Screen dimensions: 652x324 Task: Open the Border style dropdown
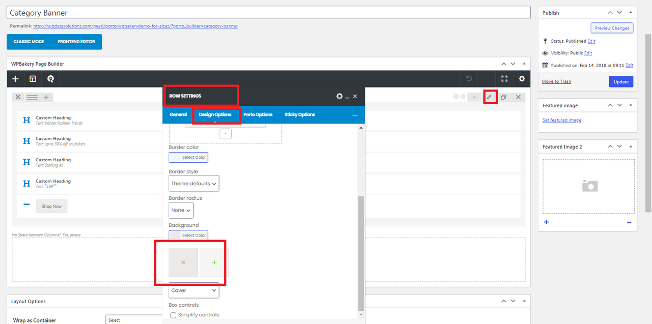(x=194, y=184)
